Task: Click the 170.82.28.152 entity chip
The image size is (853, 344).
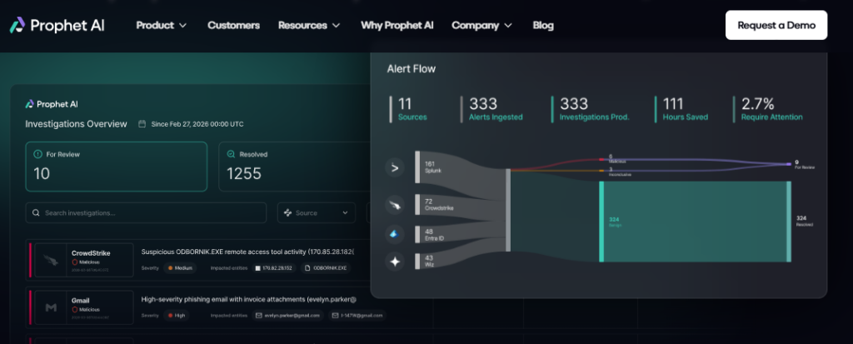Action: 274,268
